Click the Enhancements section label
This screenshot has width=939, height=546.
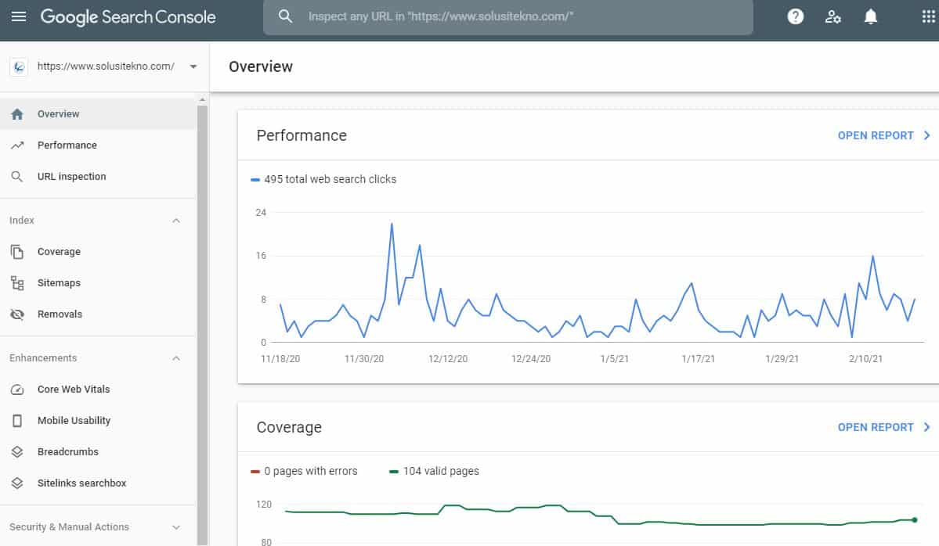tap(43, 358)
